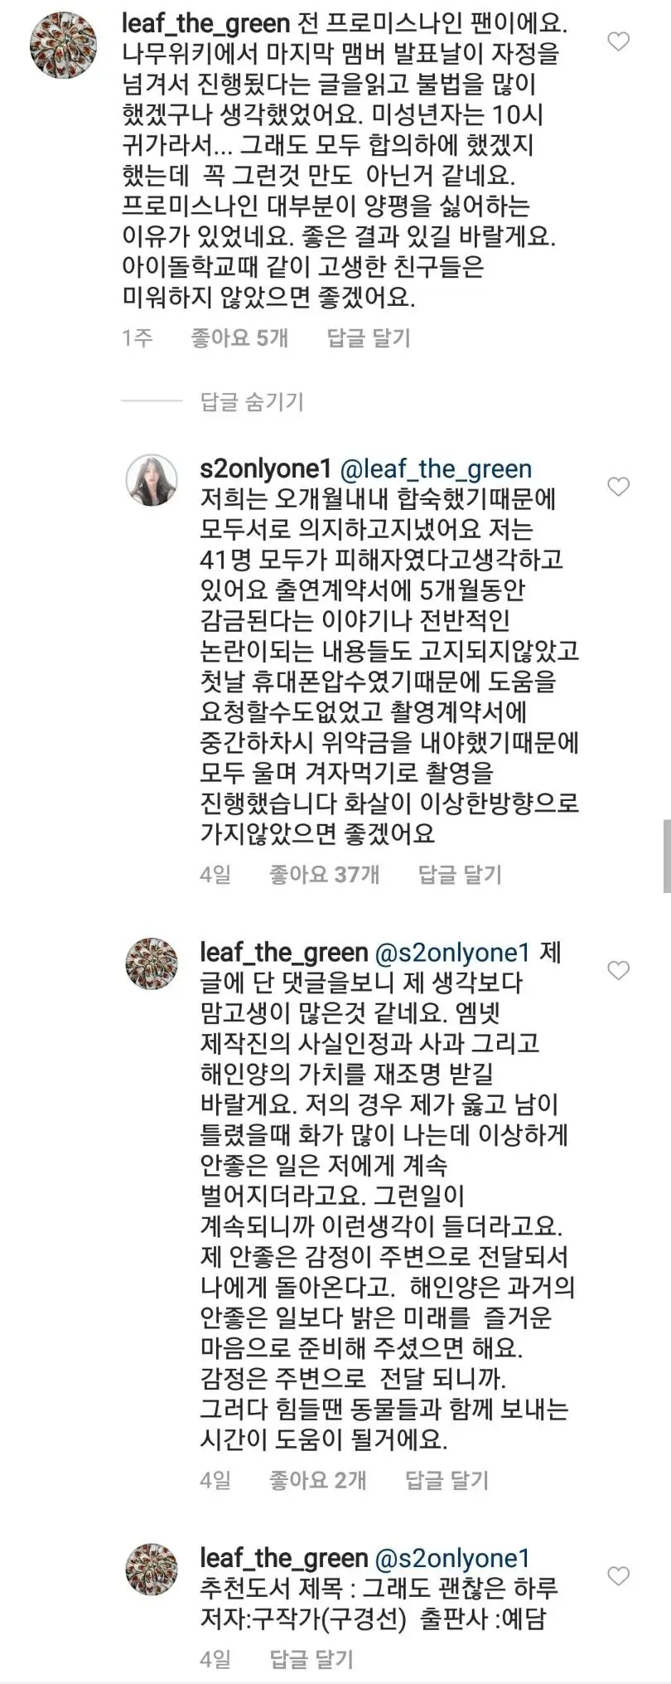The width and height of the screenshot is (671, 1684).
Task: Open leaf_the_green's avatar next to the long reply
Action: click(152, 964)
